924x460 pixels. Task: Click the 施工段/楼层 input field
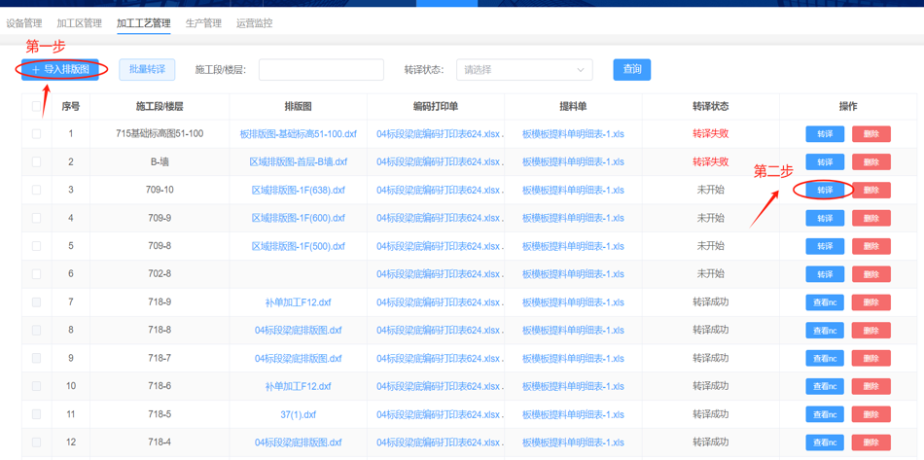coord(321,70)
